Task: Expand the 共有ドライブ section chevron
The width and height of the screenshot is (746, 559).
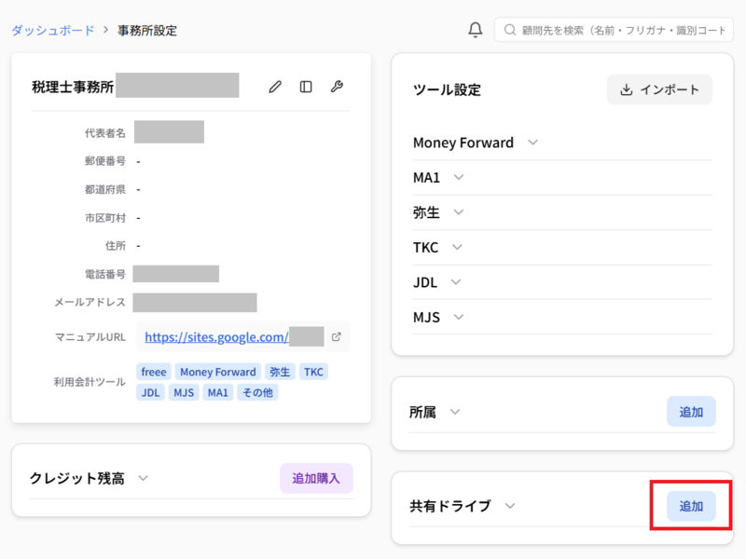Action: coord(510,506)
